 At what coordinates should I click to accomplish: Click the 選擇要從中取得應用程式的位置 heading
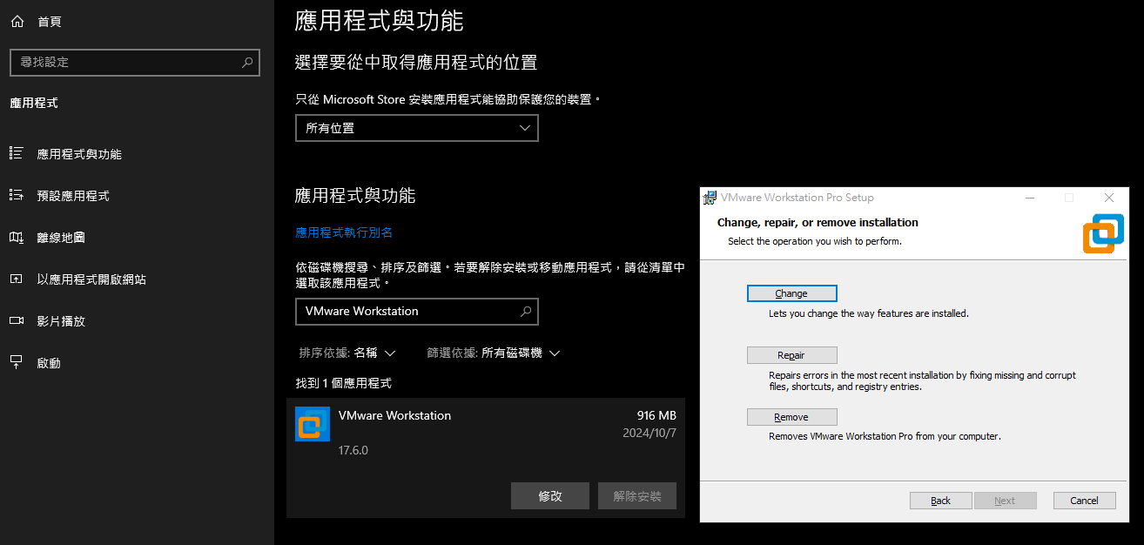(416, 62)
